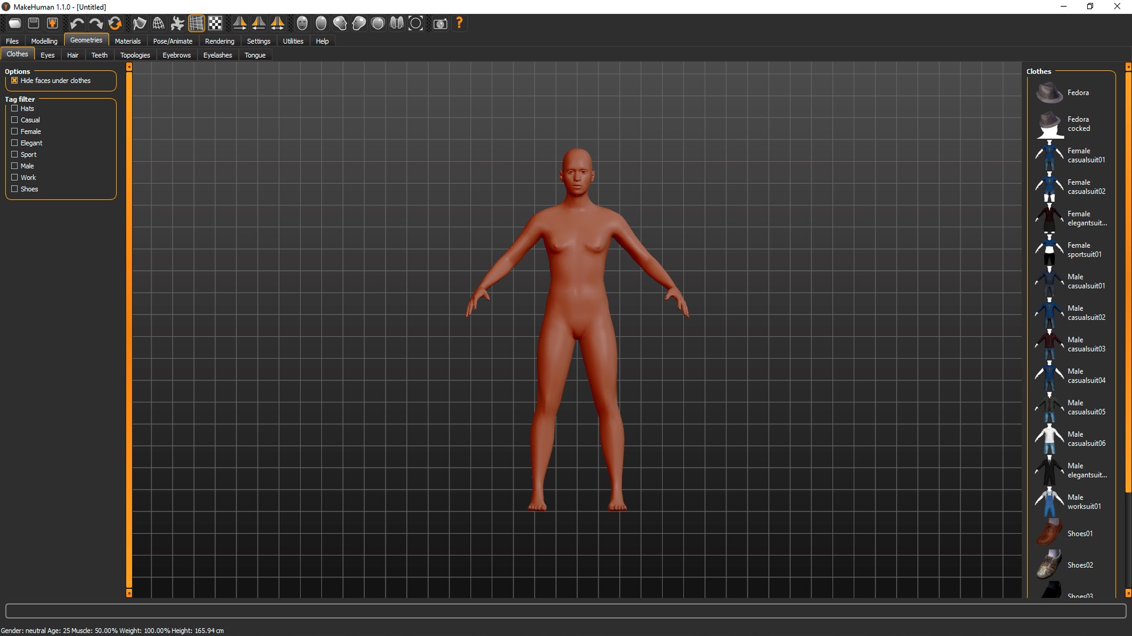This screenshot has height=636, width=1132.
Task: Switch to bottom view icon
Action: 397,24
